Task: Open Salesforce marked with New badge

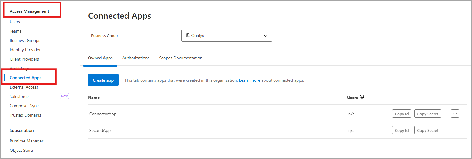Action: [x=19, y=96]
